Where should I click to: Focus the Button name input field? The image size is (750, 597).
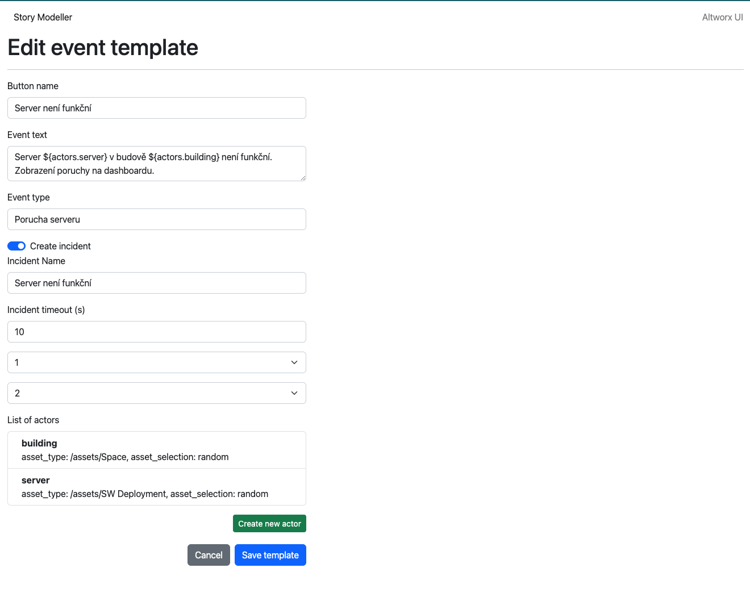(156, 108)
